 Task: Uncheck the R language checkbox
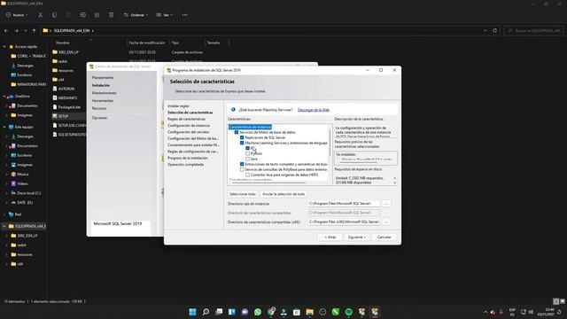(x=248, y=148)
